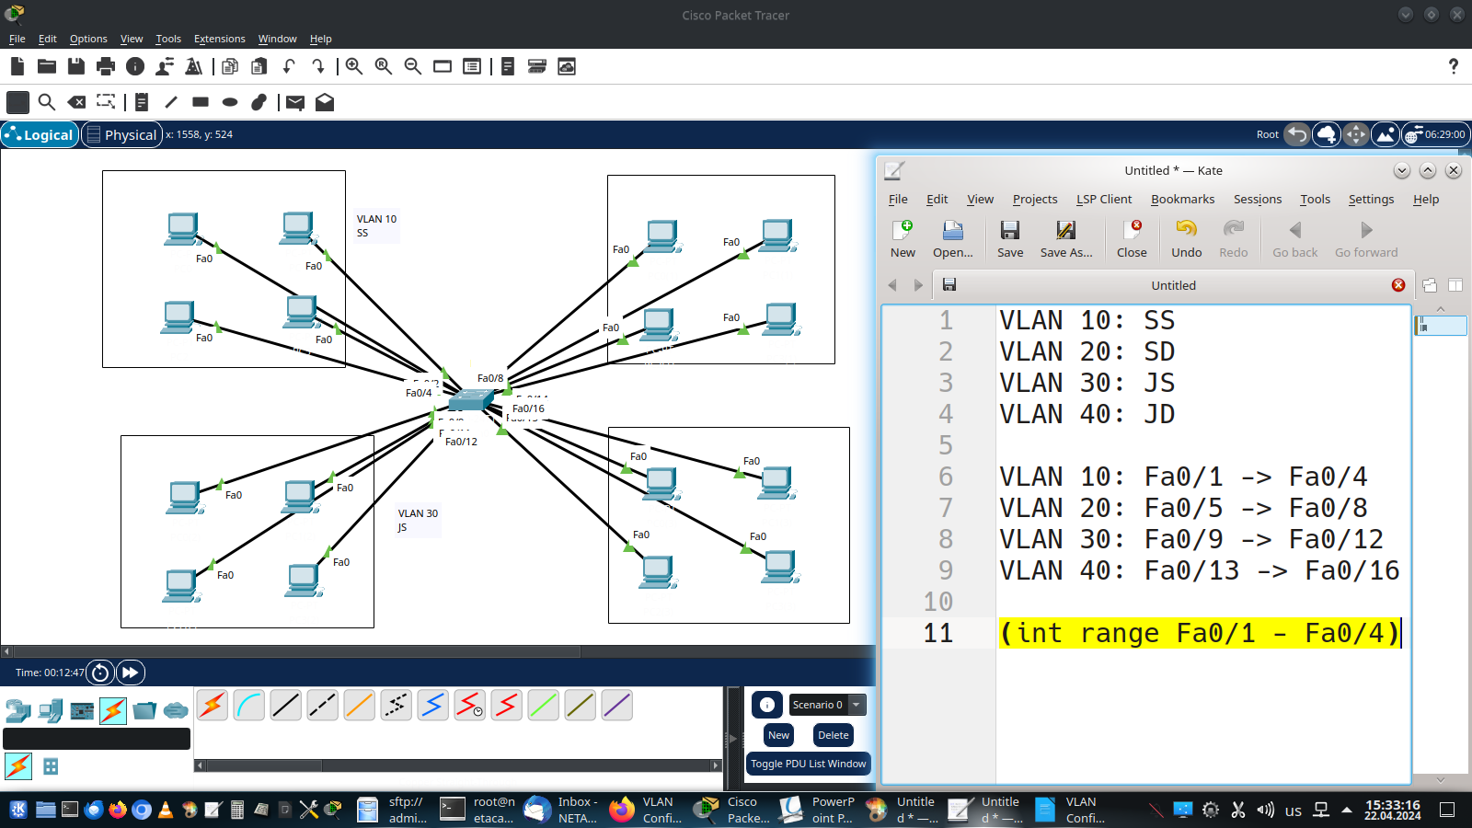Pick the Place Note tool
The height and width of the screenshot is (828, 1472).
(x=142, y=102)
